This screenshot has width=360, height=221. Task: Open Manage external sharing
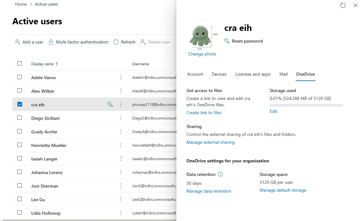point(210,142)
